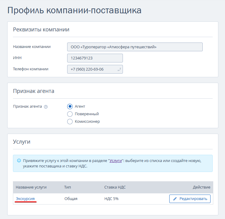Click the pencil icon on Редактировать button

(x=175, y=199)
